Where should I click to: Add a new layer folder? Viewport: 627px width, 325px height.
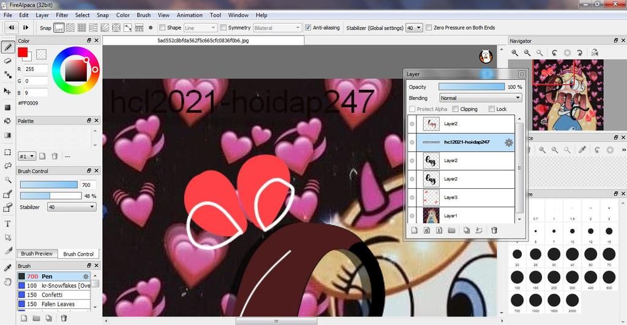click(451, 230)
